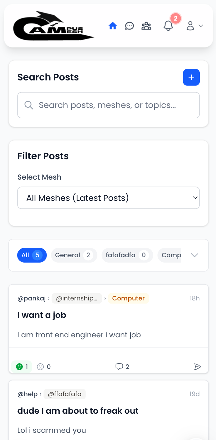The width and height of the screenshot is (216, 440).
Task: Open the chat messages icon
Action: tap(129, 26)
